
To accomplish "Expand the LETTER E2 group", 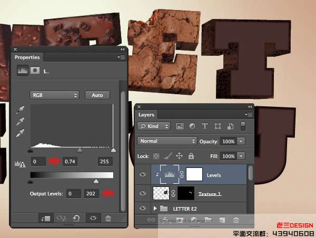I will pos(155,208).
